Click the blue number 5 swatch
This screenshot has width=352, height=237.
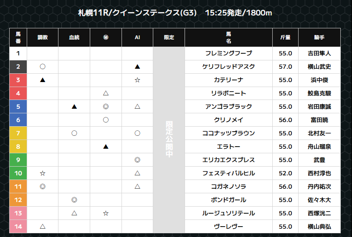coord(18,107)
